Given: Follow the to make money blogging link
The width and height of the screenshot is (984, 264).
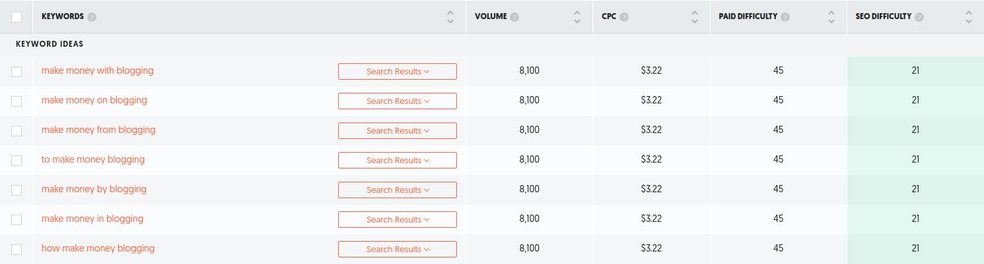Looking at the screenshot, I should point(93,159).
